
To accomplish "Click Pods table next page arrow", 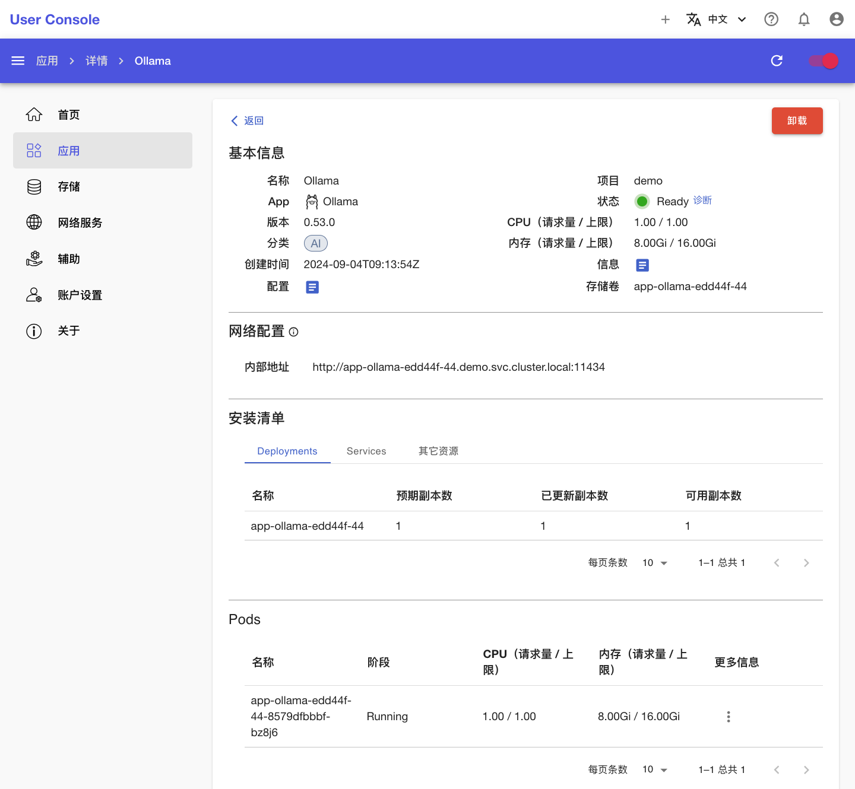I will pyautogui.click(x=806, y=770).
